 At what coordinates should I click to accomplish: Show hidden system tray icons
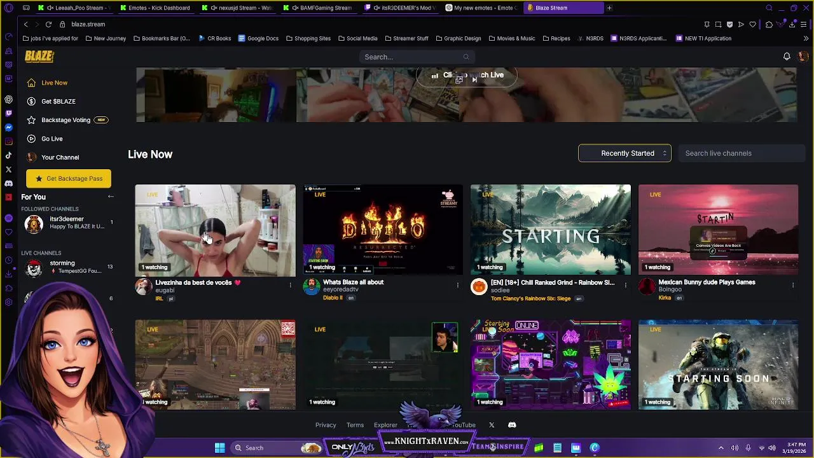pyautogui.click(x=721, y=448)
